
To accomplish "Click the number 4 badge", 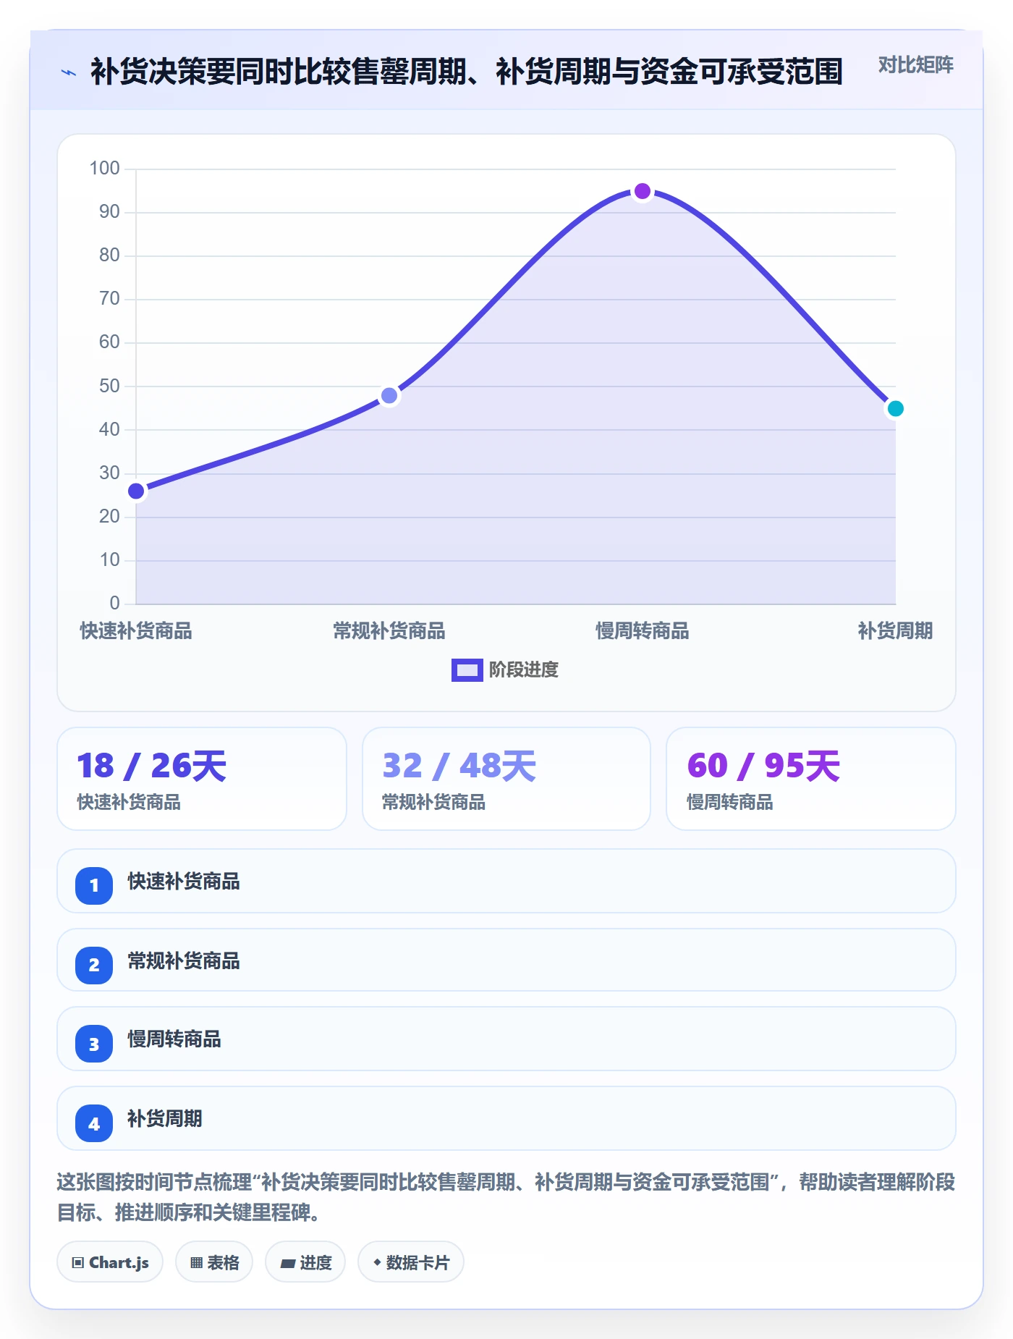I will (94, 1123).
